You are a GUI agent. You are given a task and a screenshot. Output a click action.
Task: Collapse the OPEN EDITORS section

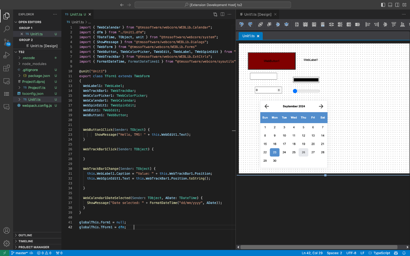tap(37, 22)
